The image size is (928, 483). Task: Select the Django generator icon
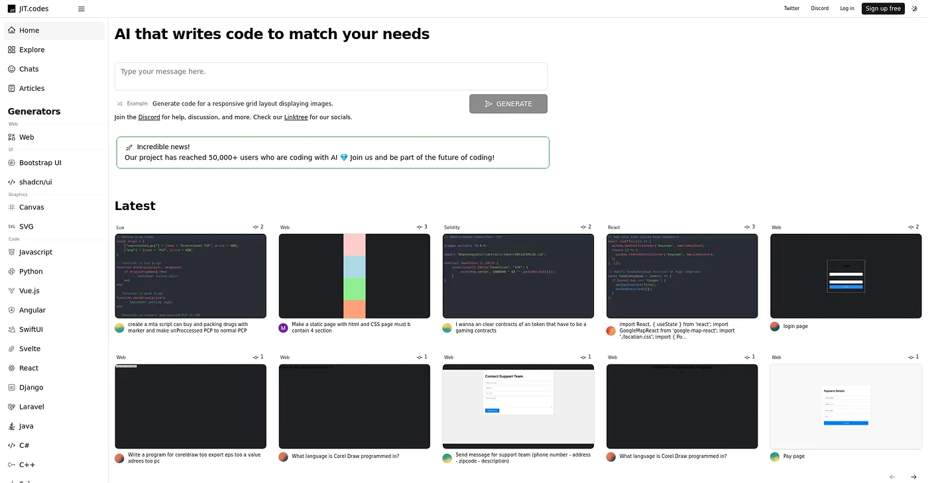tap(12, 388)
